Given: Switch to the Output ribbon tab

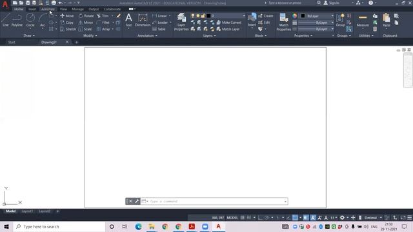Looking at the screenshot, I should pyautogui.click(x=94, y=9).
